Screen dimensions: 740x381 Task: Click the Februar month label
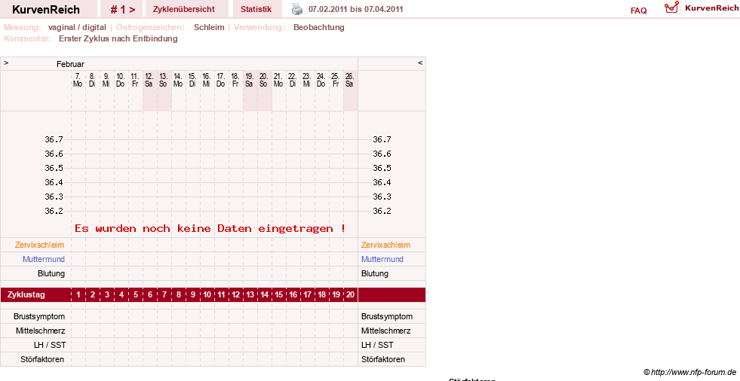point(70,64)
